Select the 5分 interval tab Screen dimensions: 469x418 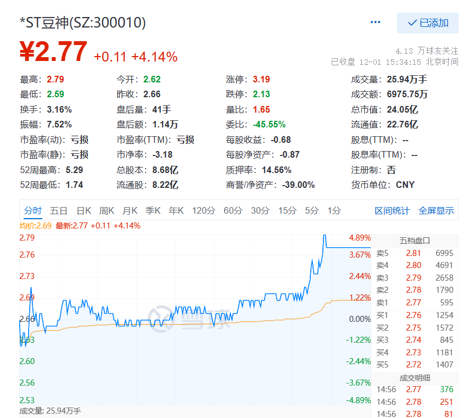(x=312, y=210)
